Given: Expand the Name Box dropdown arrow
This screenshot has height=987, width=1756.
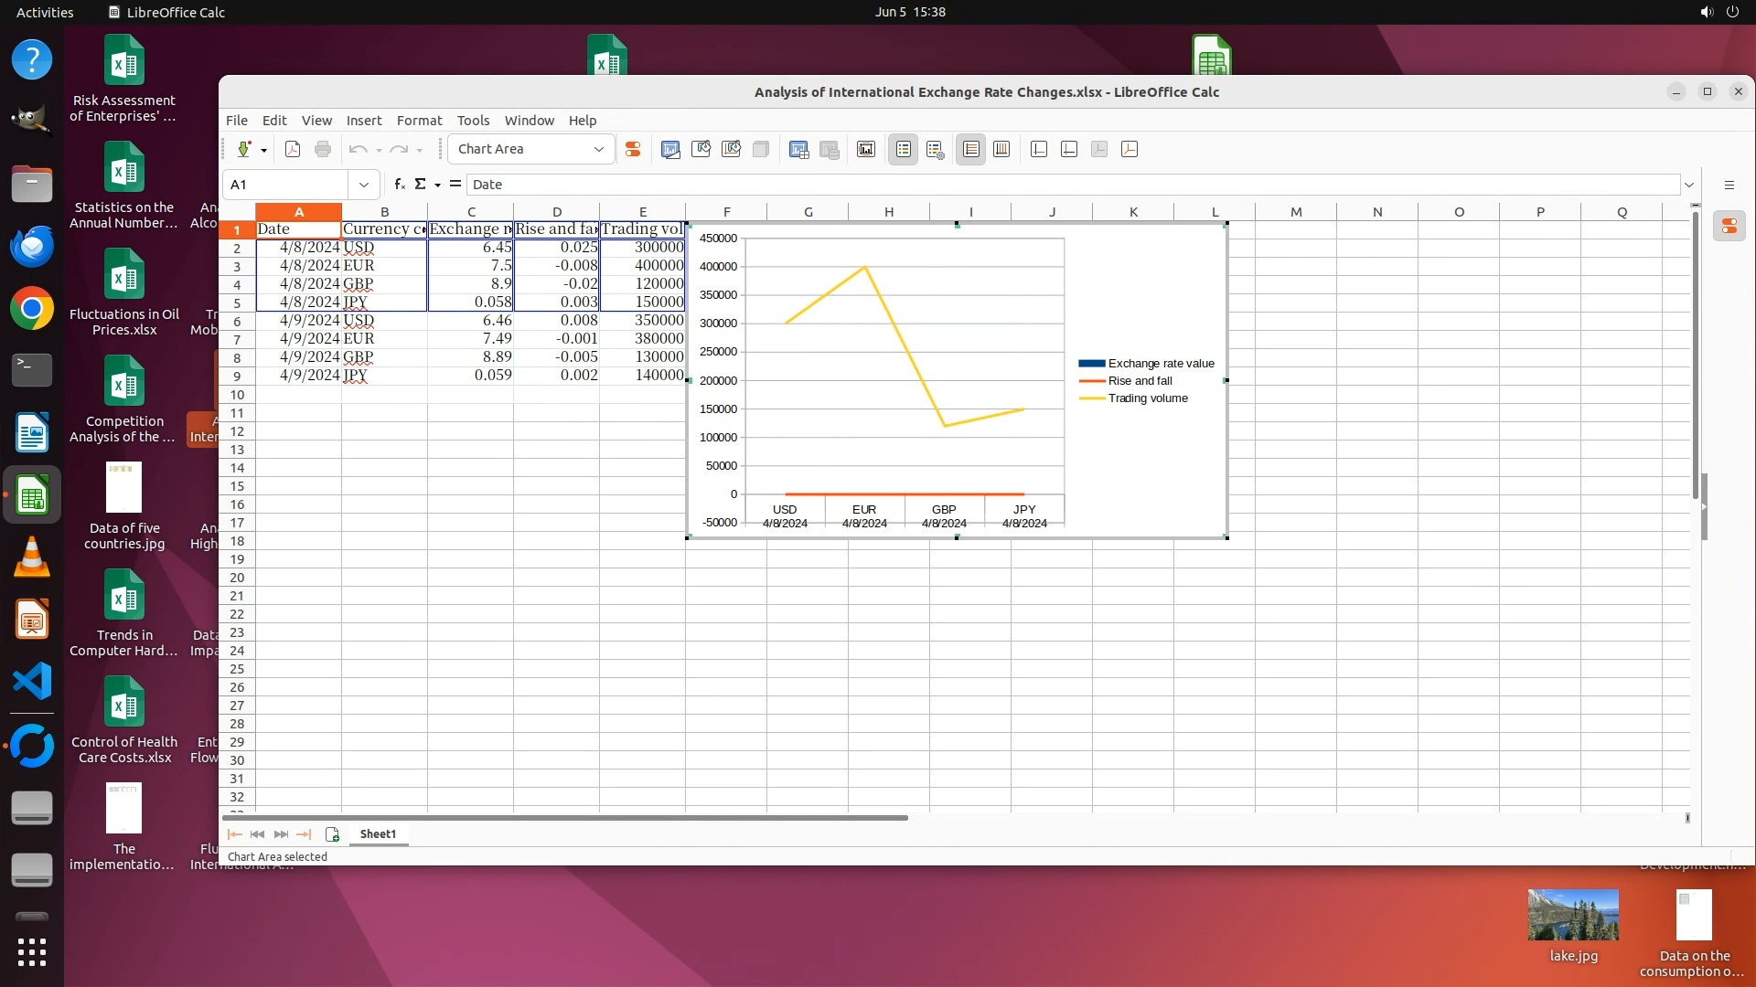Looking at the screenshot, I should (363, 185).
